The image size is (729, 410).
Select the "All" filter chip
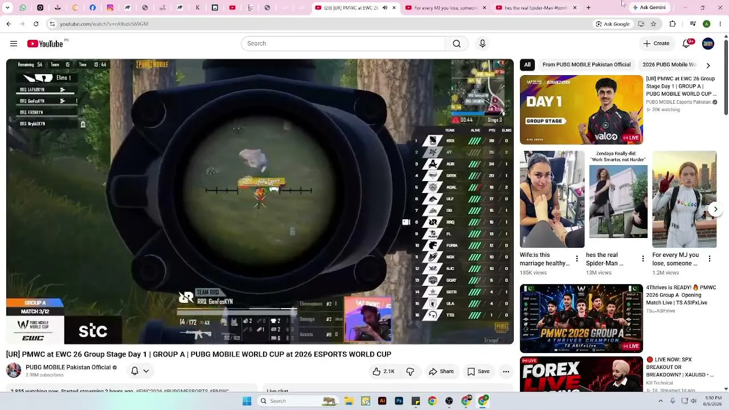click(527, 65)
